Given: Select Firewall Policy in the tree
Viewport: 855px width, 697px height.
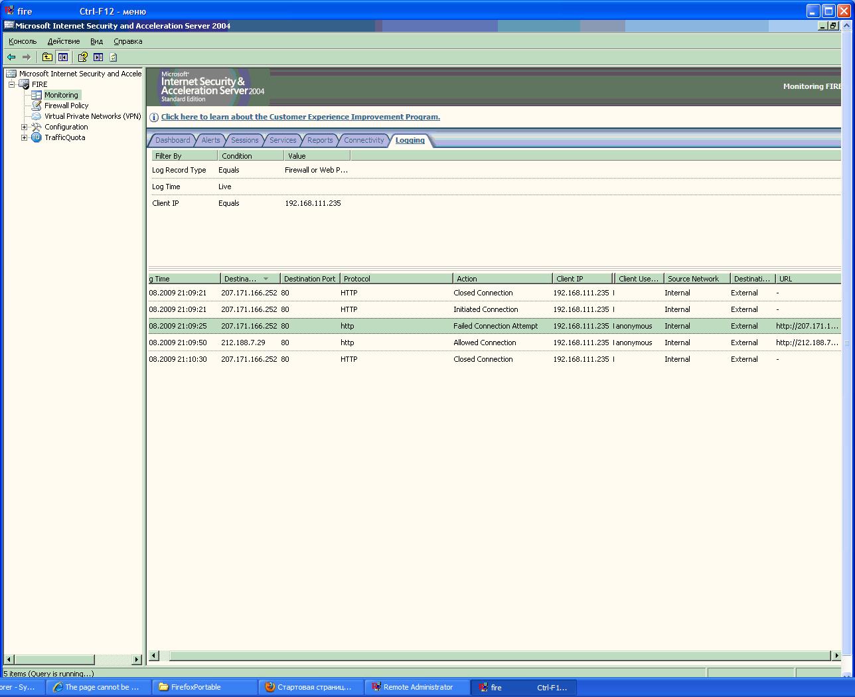Looking at the screenshot, I should pos(66,106).
